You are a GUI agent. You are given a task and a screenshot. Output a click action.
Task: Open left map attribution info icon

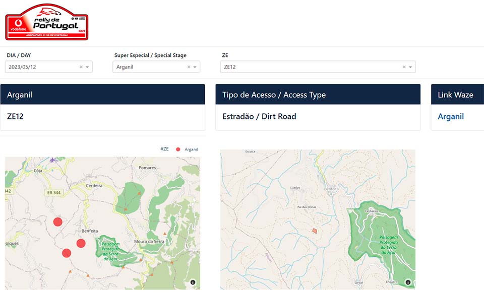193,282
